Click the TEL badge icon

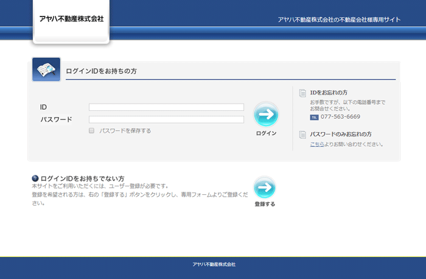(314, 117)
